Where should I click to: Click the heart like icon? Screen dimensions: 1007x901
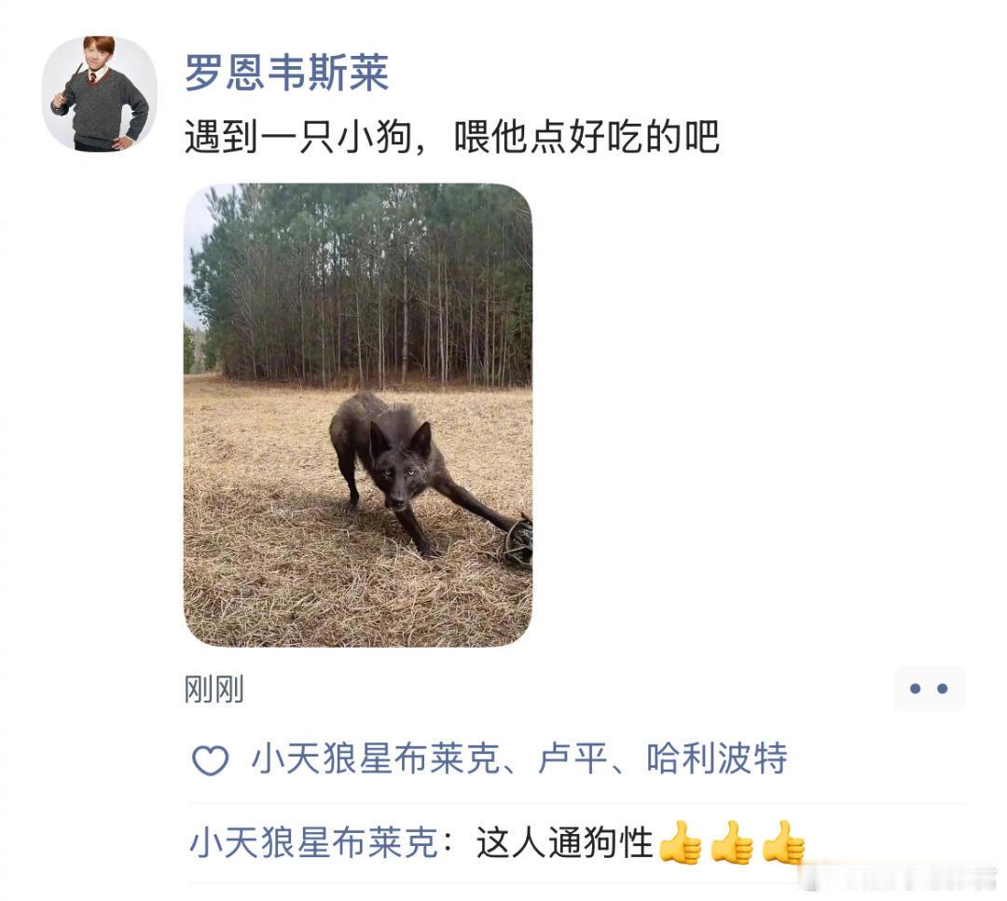(210, 760)
